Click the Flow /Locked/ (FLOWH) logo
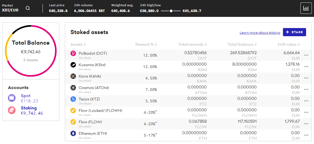This screenshot has height=144, width=314. tap(73, 111)
